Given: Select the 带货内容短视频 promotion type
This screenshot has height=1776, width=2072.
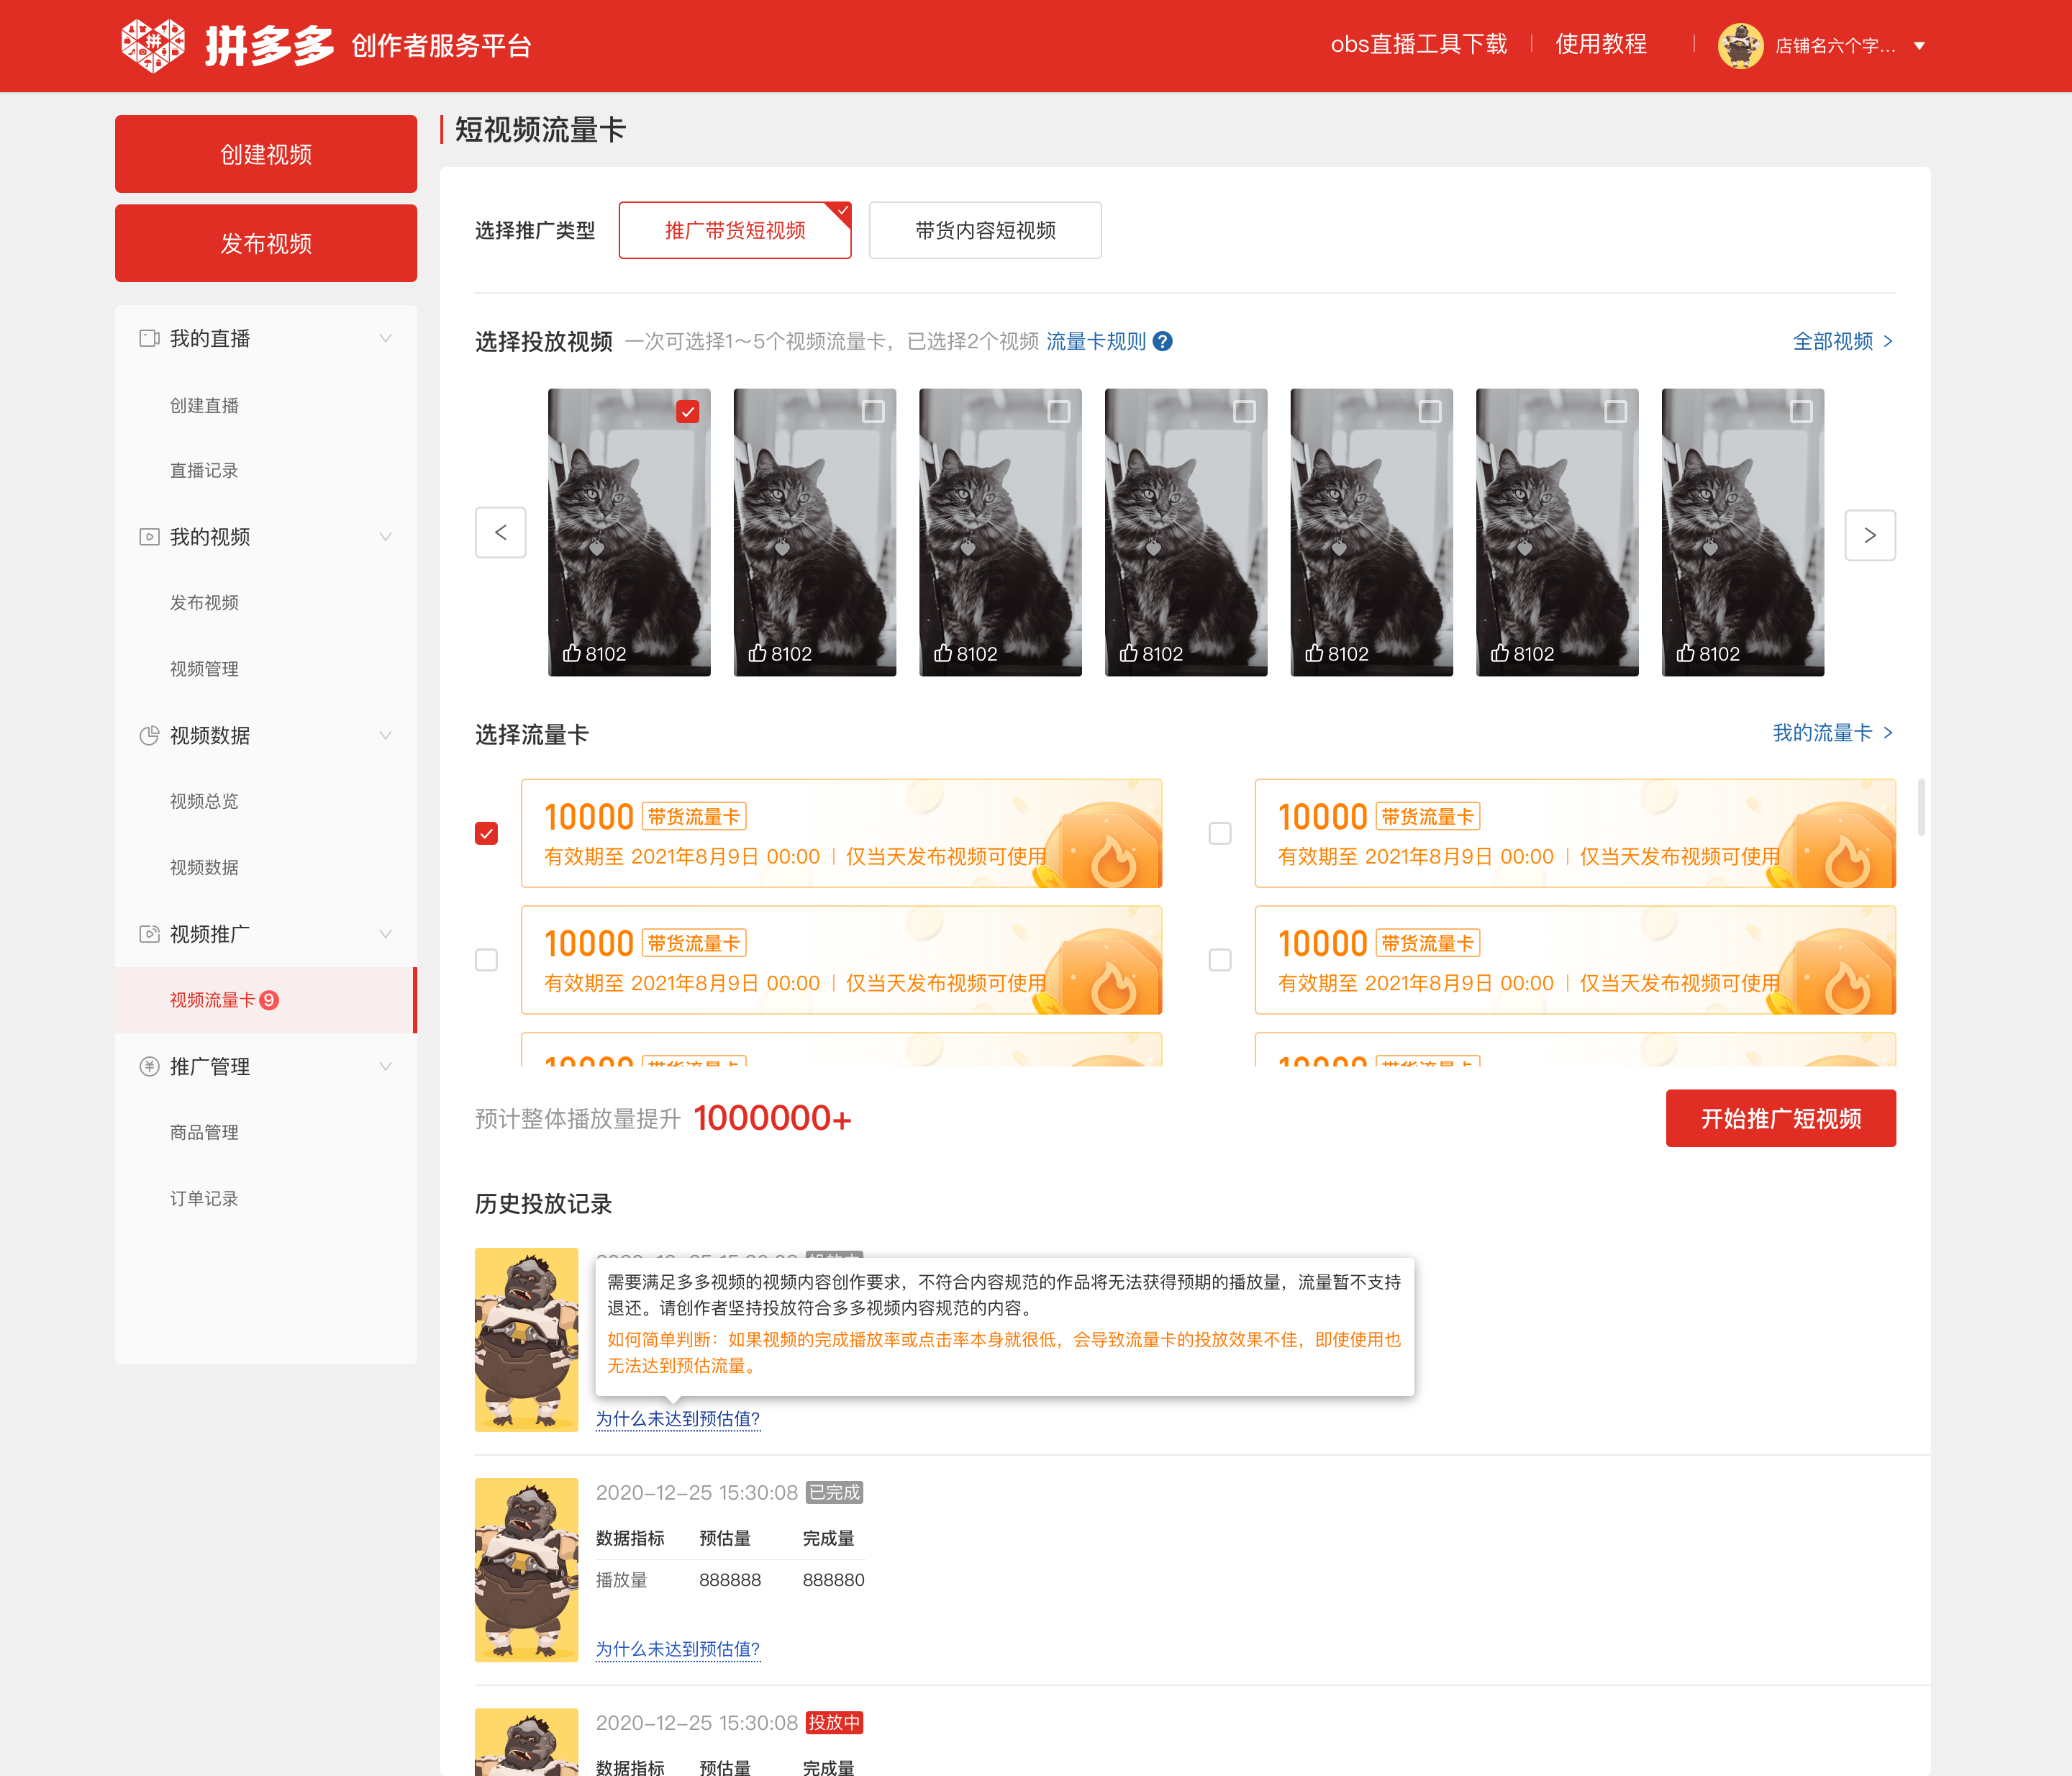Looking at the screenshot, I should coord(985,230).
